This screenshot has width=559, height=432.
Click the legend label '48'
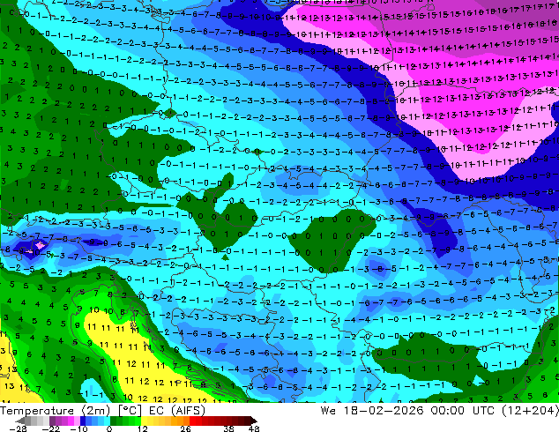click(x=254, y=428)
